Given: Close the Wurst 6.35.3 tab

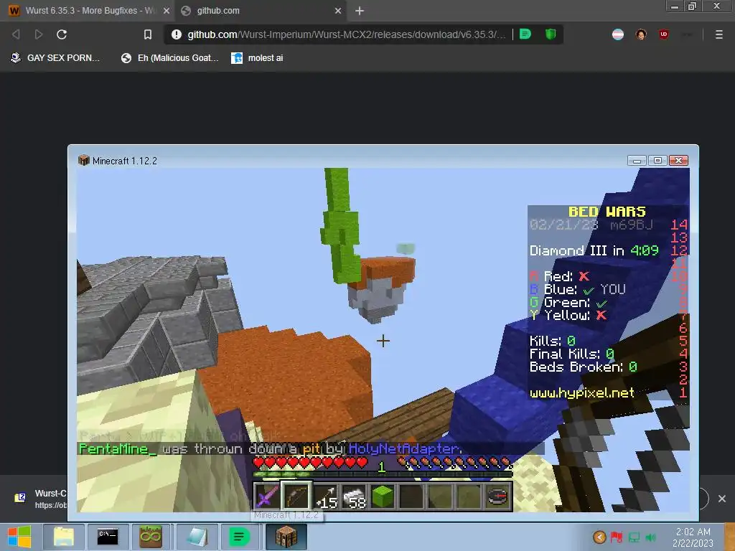Looking at the screenshot, I should [166, 10].
